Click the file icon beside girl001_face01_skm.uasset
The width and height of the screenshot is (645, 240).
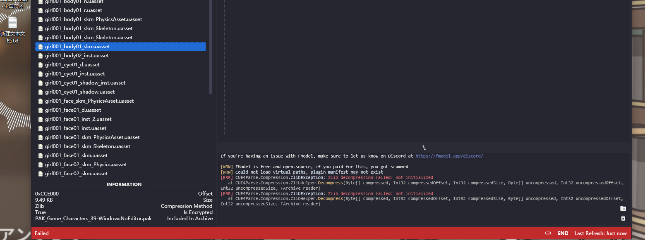coord(40,155)
